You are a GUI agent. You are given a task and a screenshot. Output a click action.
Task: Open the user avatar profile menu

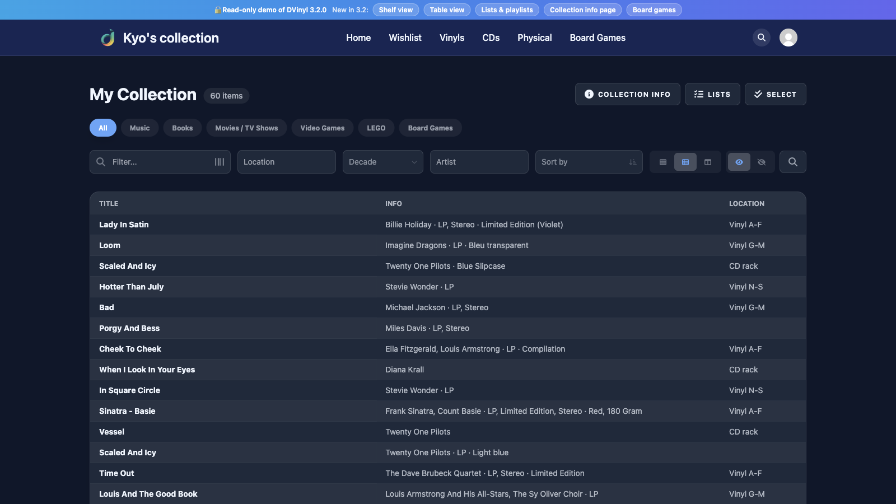coord(788,38)
